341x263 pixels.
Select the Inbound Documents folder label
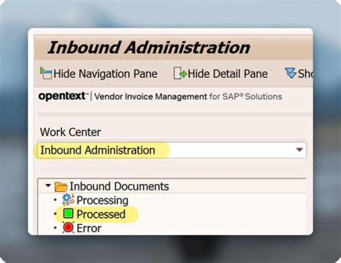pyautogui.click(x=119, y=186)
